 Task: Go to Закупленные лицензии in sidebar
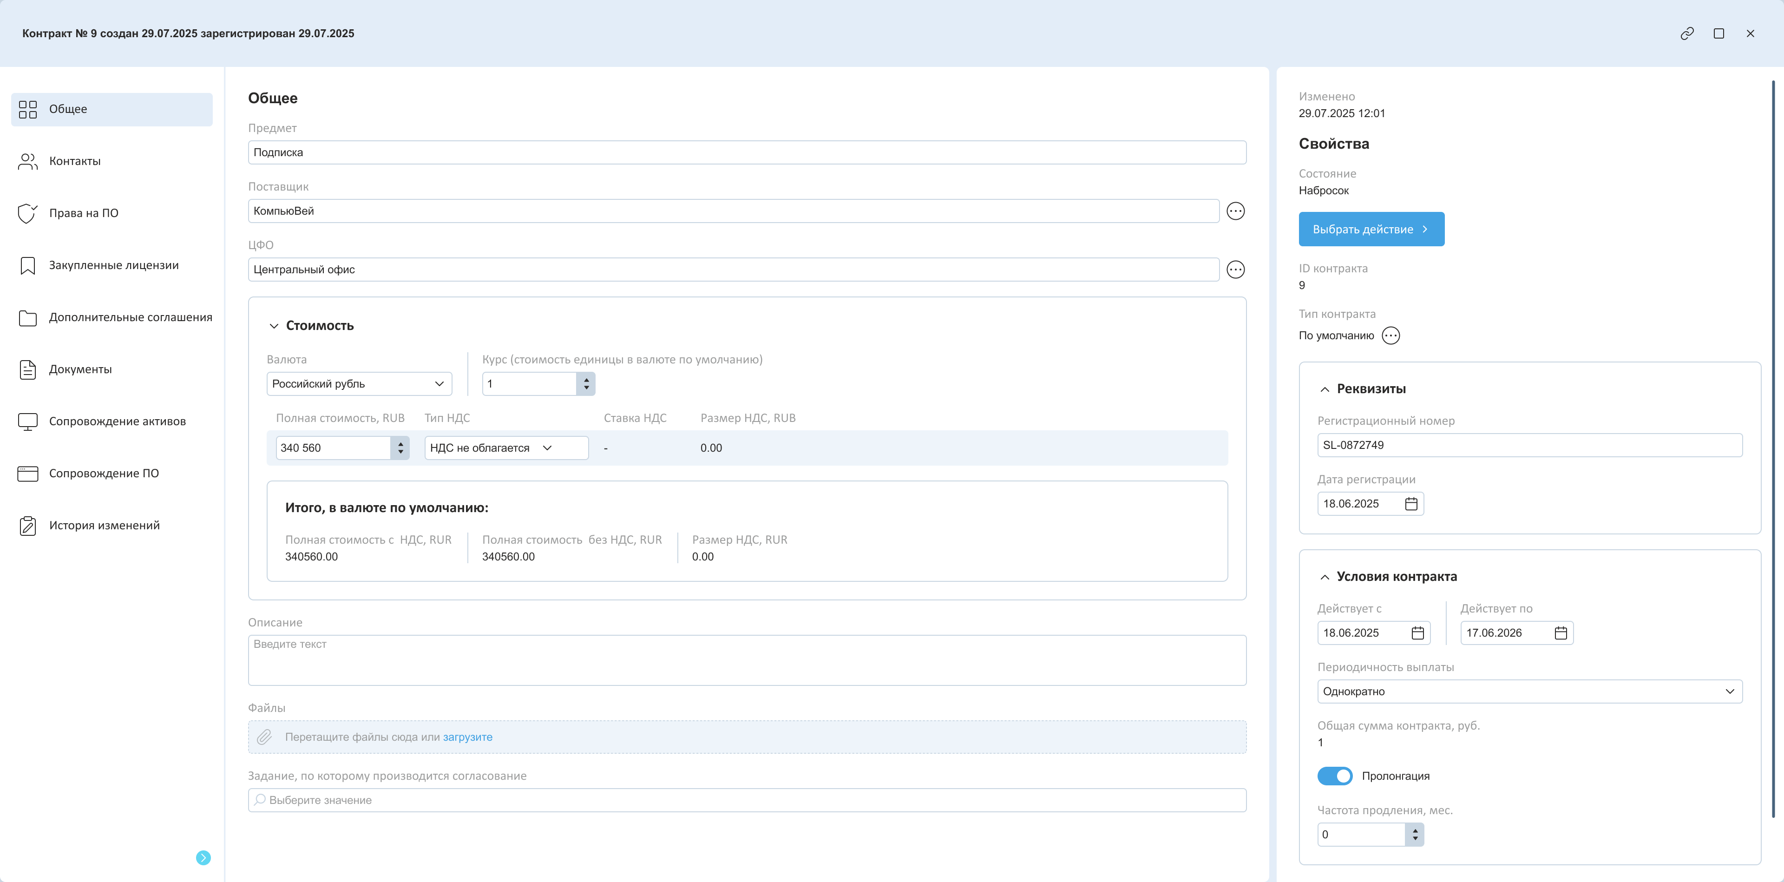point(113,265)
